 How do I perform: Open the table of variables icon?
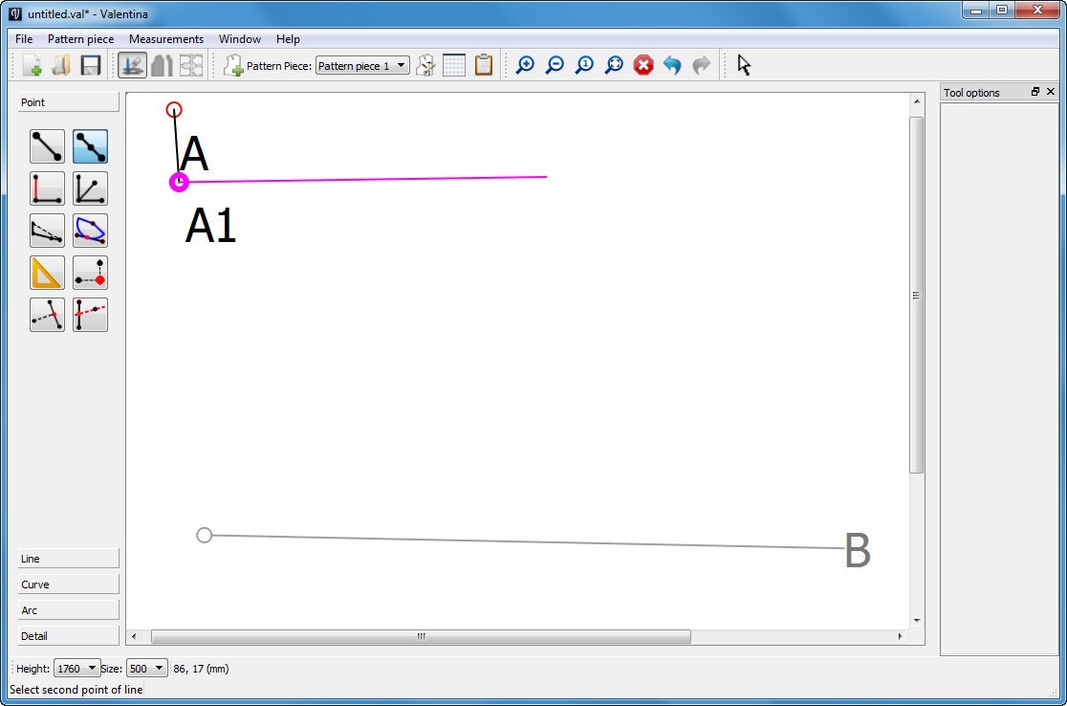(x=454, y=65)
